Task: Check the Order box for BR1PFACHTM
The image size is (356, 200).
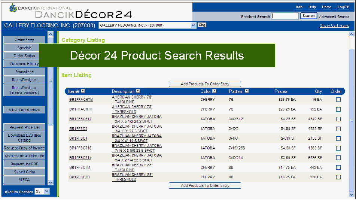Action: 338,100
